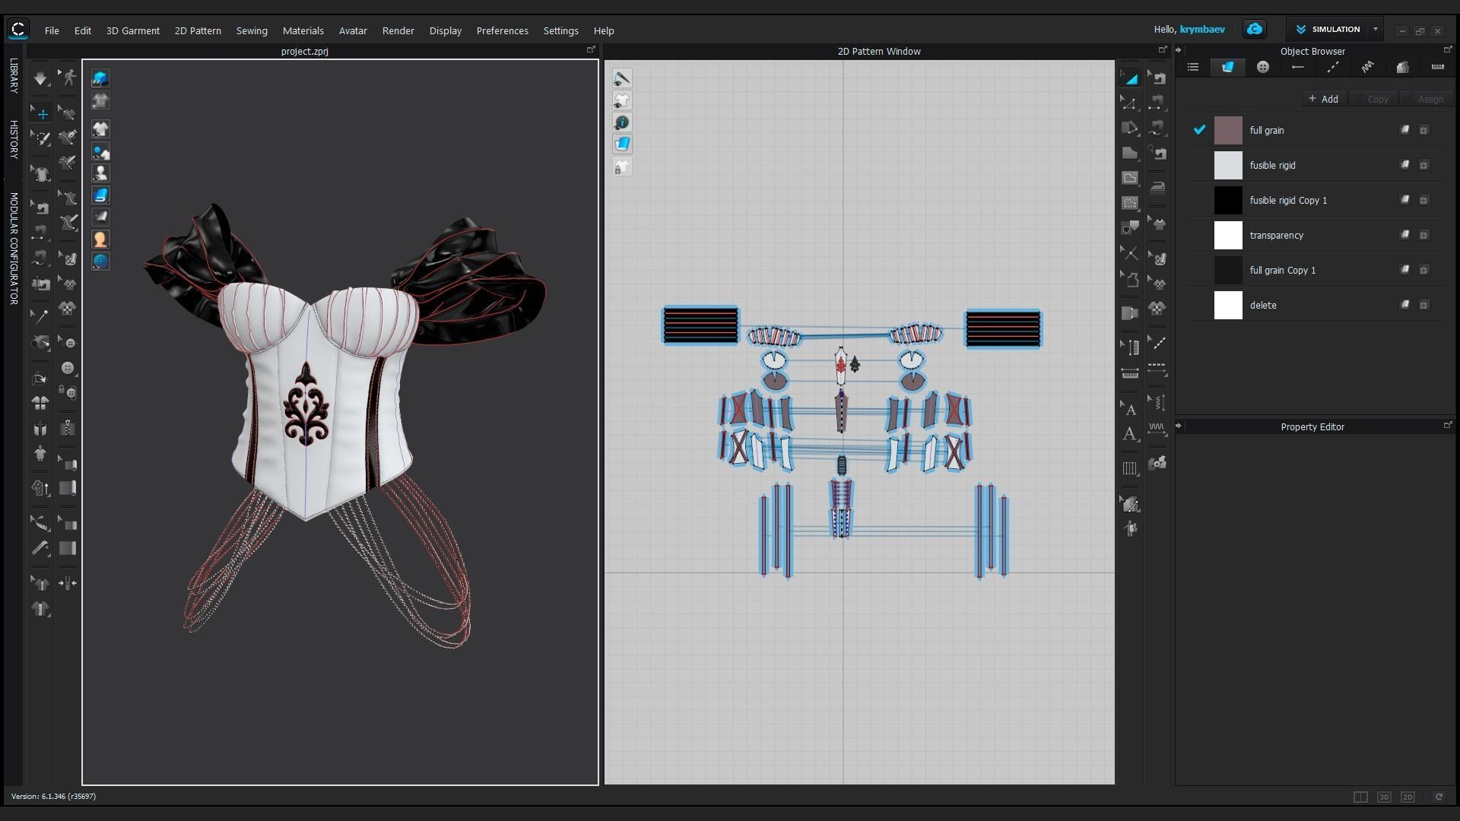Click the fabric-apply icon on fusible rigid row
The width and height of the screenshot is (1460, 821).
pyautogui.click(x=1405, y=165)
